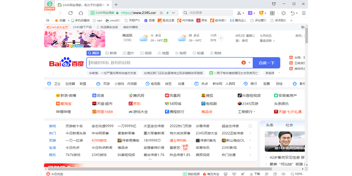Open the 社会 news tab
The image size is (352, 176).
pos(289,125)
